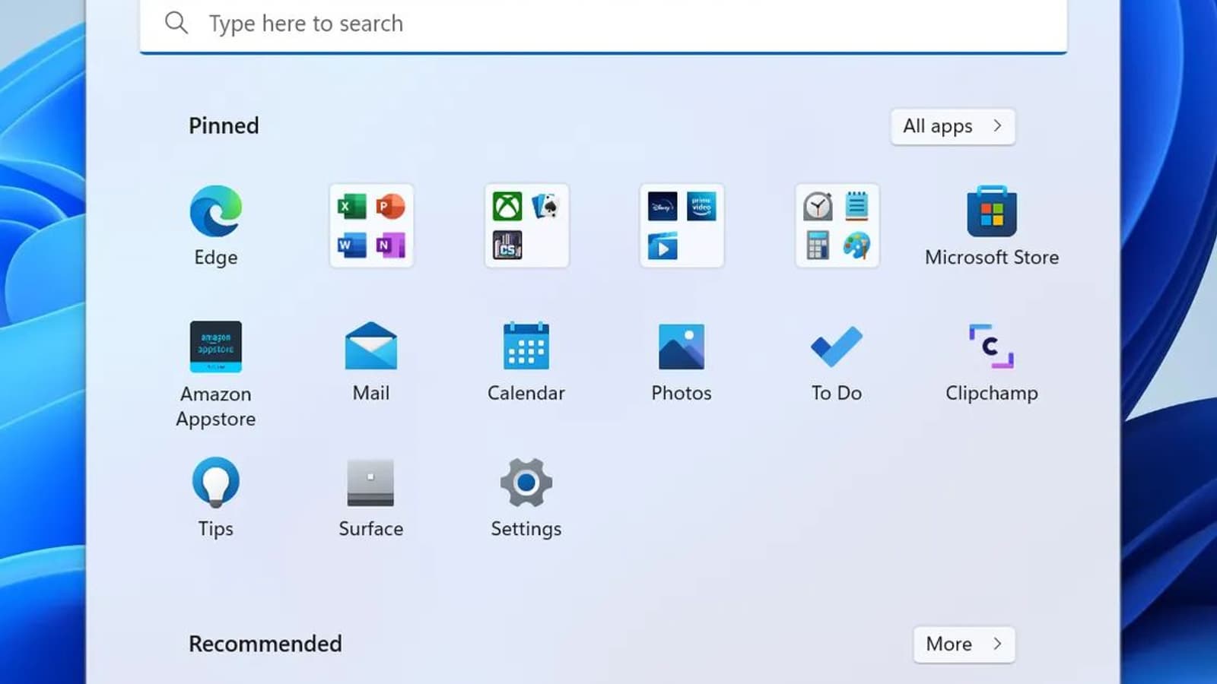This screenshot has width=1217, height=684.
Task: Click the 'Pinned' section heading
Action: (224, 126)
